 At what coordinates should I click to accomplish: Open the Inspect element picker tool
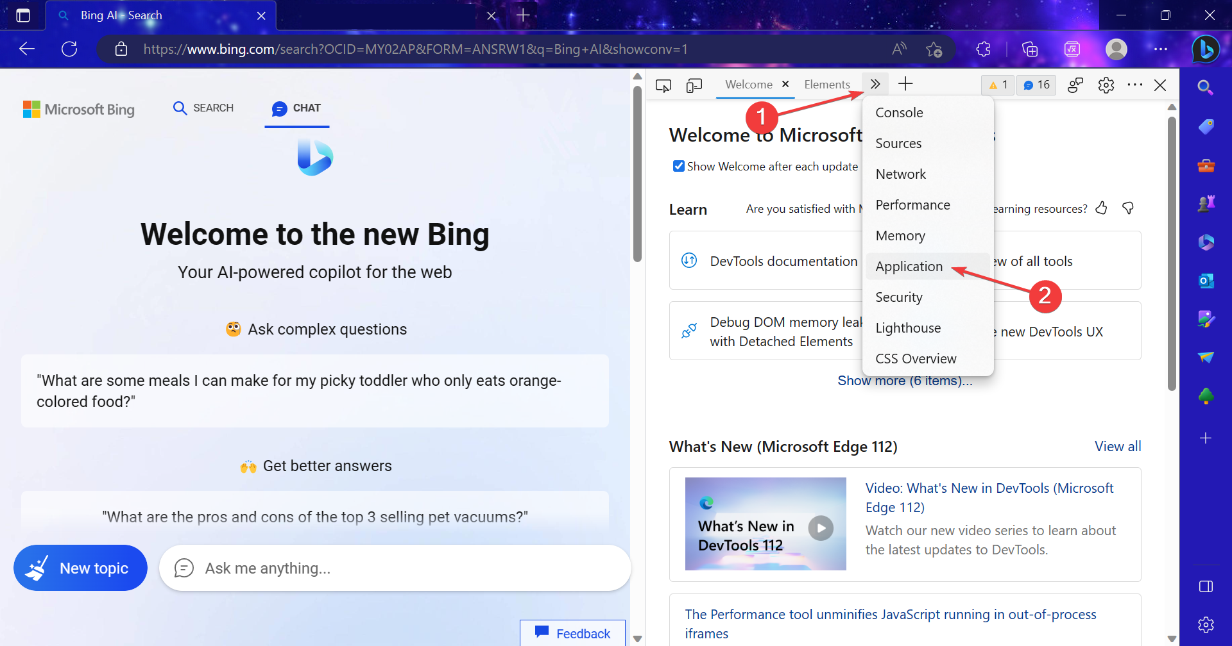(663, 85)
